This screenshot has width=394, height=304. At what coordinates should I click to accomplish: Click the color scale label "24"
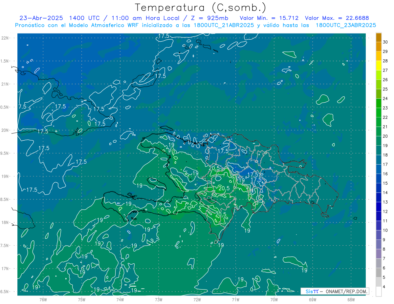tap(385, 98)
